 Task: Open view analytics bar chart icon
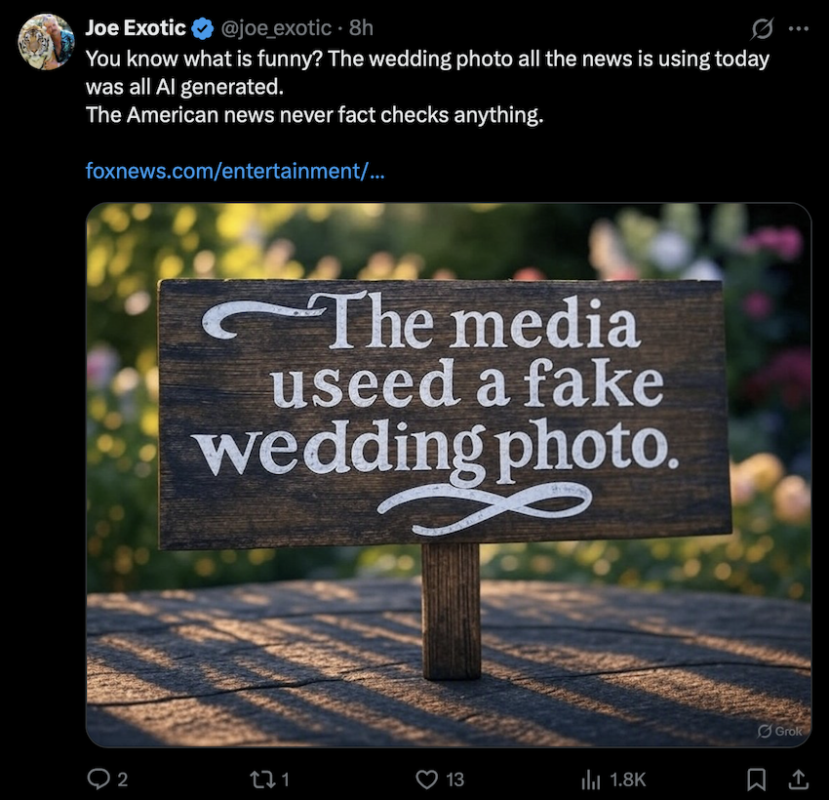[591, 779]
